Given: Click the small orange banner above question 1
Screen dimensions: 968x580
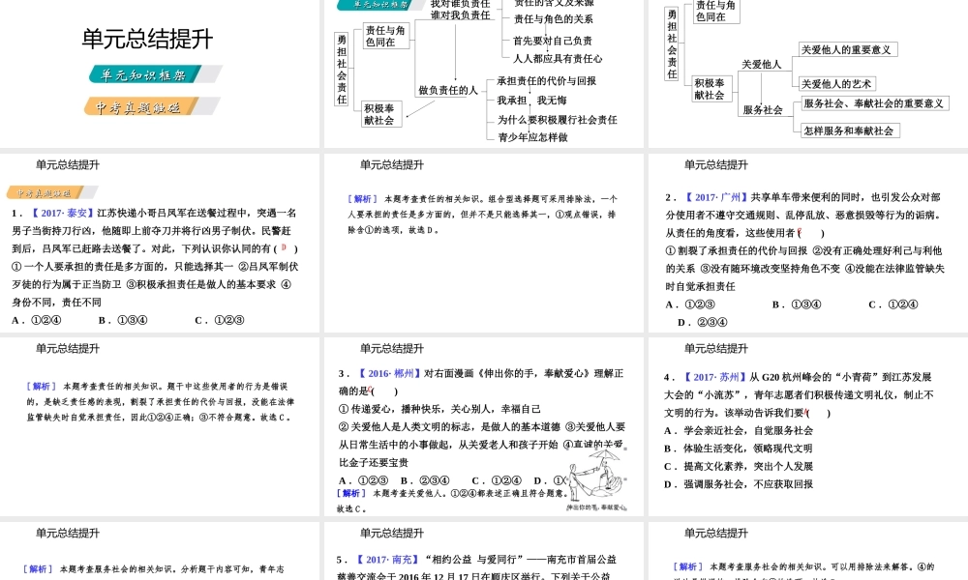Looking at the screenshot, I should click(x=52, y=193).
